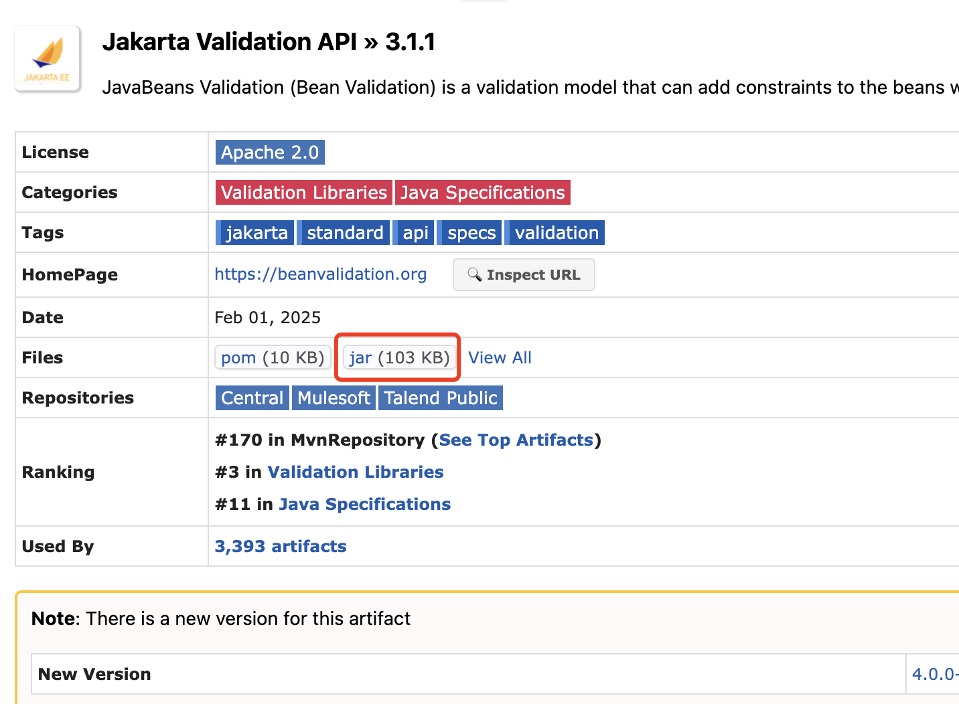Screen dimensions: 959x704
Task: Download the pom (10 KB) file
Action: point(273,358)
